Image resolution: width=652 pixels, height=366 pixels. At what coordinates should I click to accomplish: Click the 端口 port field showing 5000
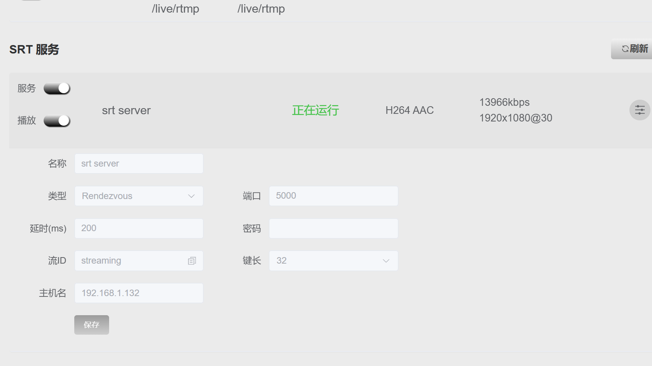tap(333, 196)
